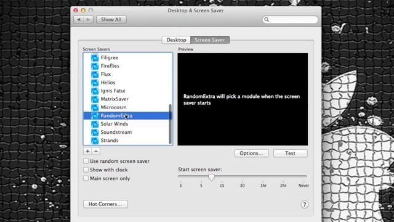The height and width of the screenshot is (222, 394).
Task: Close the Desktop & Screen Saver window
Action: point(76,10)
